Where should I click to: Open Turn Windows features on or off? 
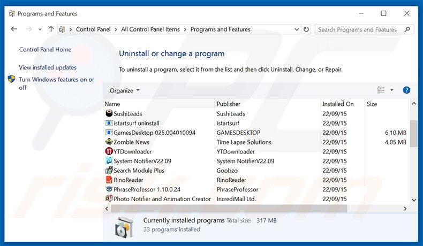click(x=56, y=83)
